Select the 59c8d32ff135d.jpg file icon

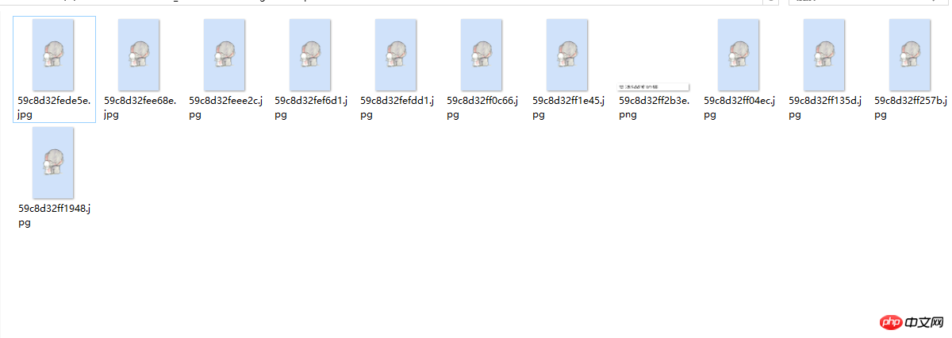coord(824,55)
